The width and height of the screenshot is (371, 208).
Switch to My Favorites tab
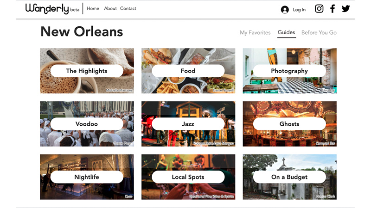coord(255,32)
